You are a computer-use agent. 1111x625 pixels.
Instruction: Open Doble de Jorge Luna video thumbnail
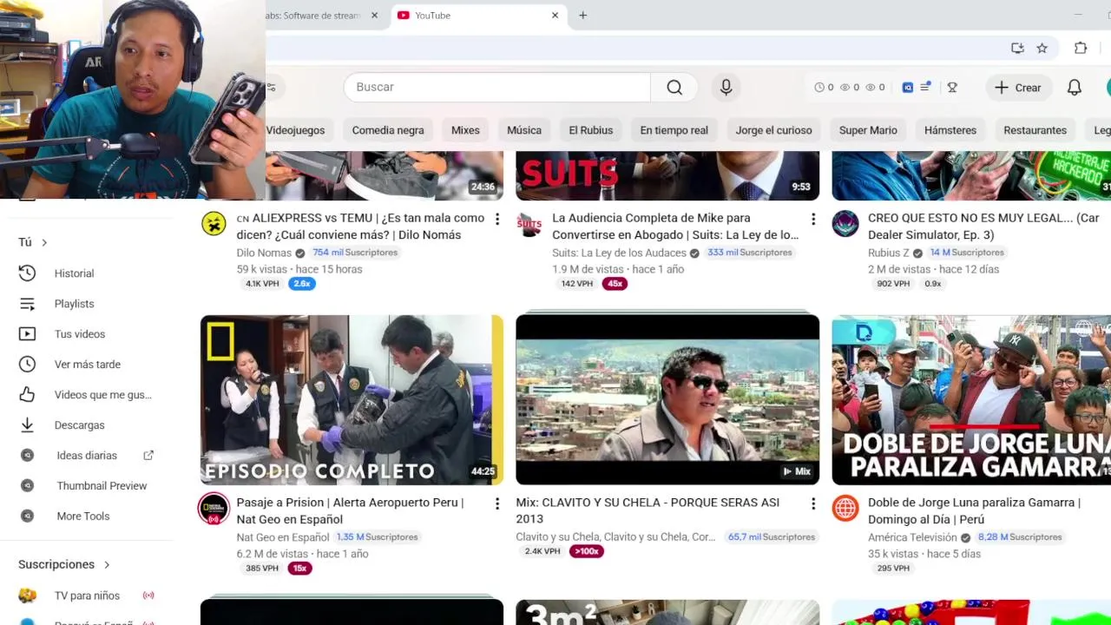(x=971, y=399)
